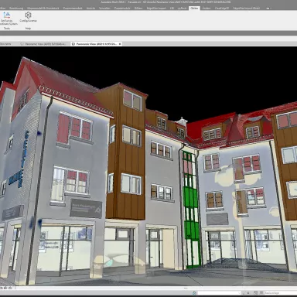Open the active workset dropdown in status bar
This screenshot has height=297, width=297.
point(219,293)
